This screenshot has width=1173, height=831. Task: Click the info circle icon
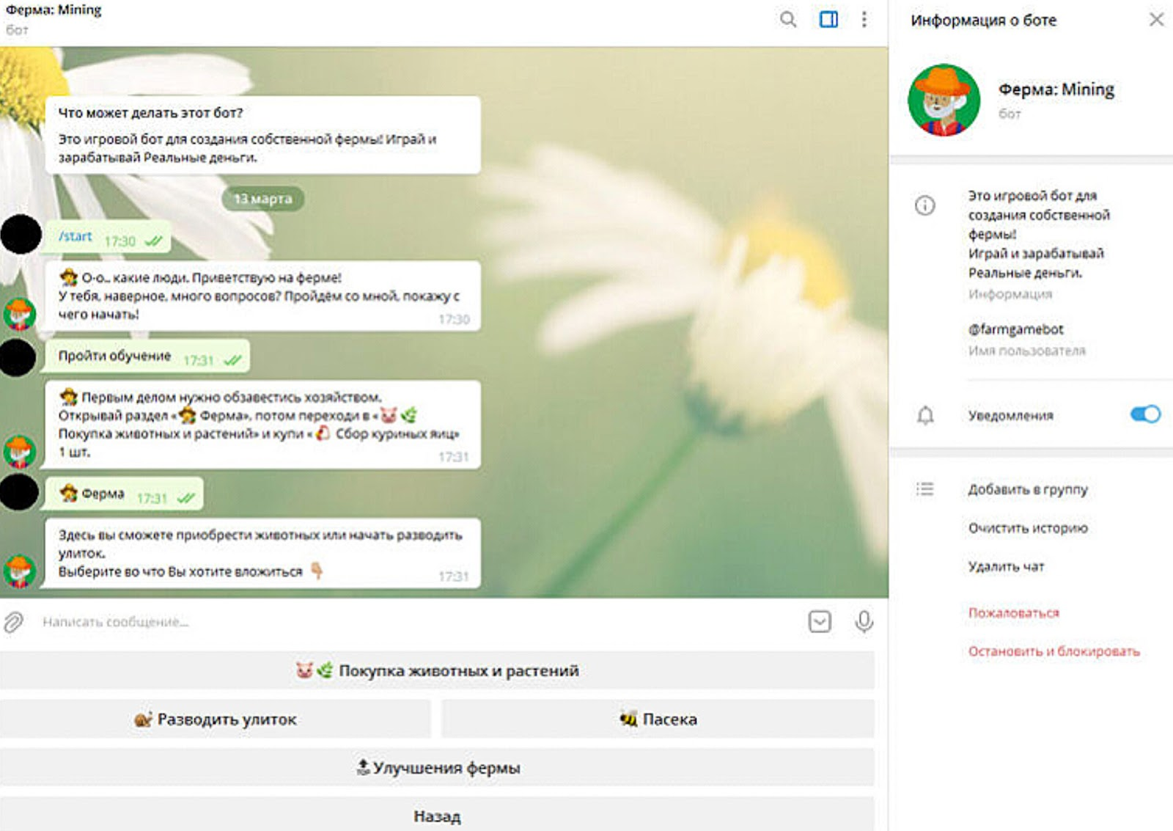pyautogui.click(x=925, y=205)
